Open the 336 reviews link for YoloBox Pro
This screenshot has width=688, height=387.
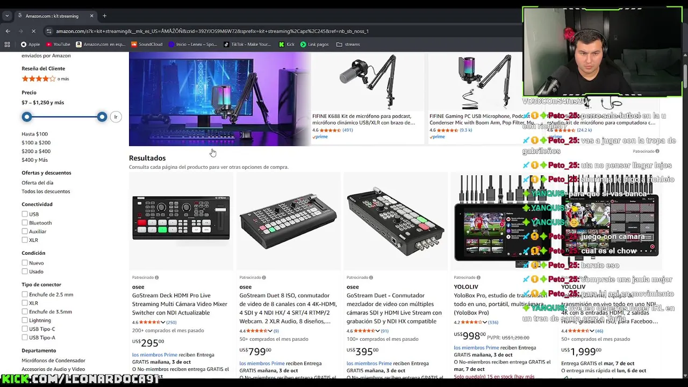(493, 322)
